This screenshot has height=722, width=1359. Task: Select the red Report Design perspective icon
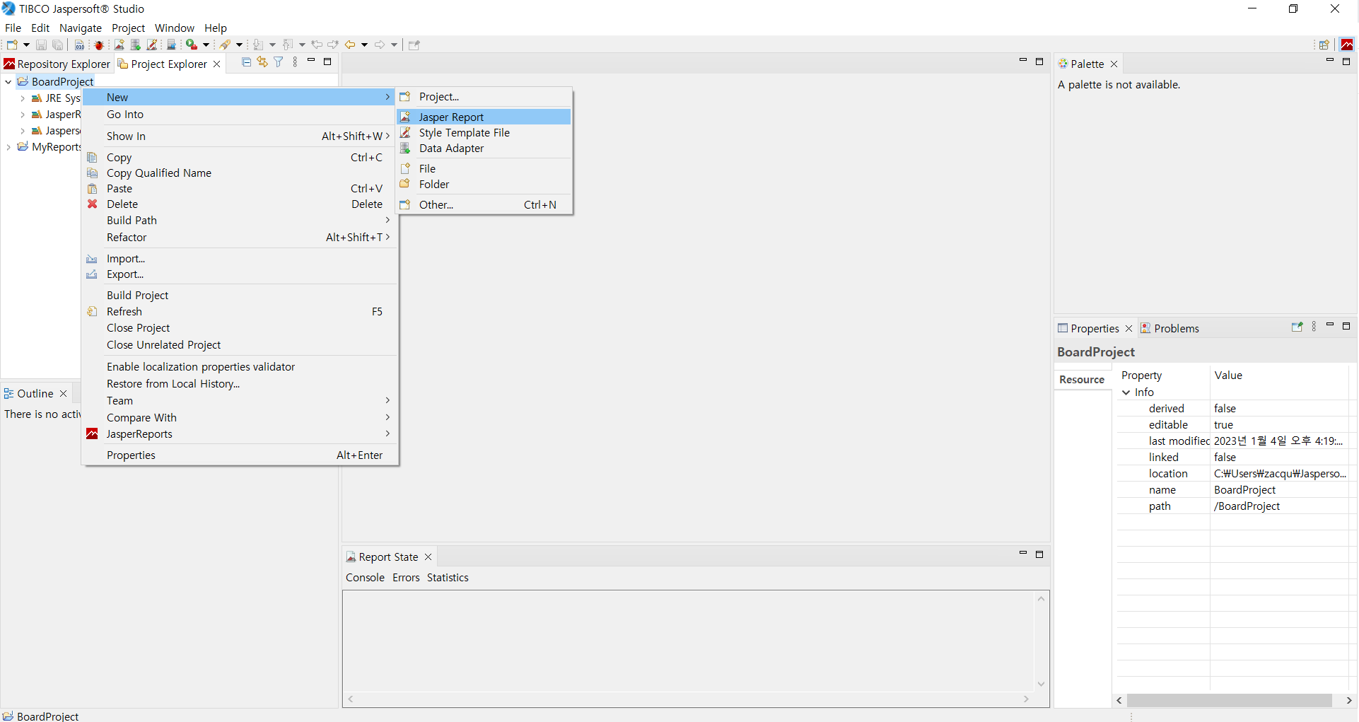point(1347,45)
